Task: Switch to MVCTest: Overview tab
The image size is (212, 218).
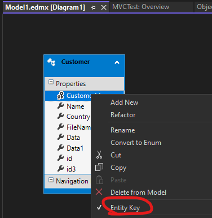Action: (140, 7)
